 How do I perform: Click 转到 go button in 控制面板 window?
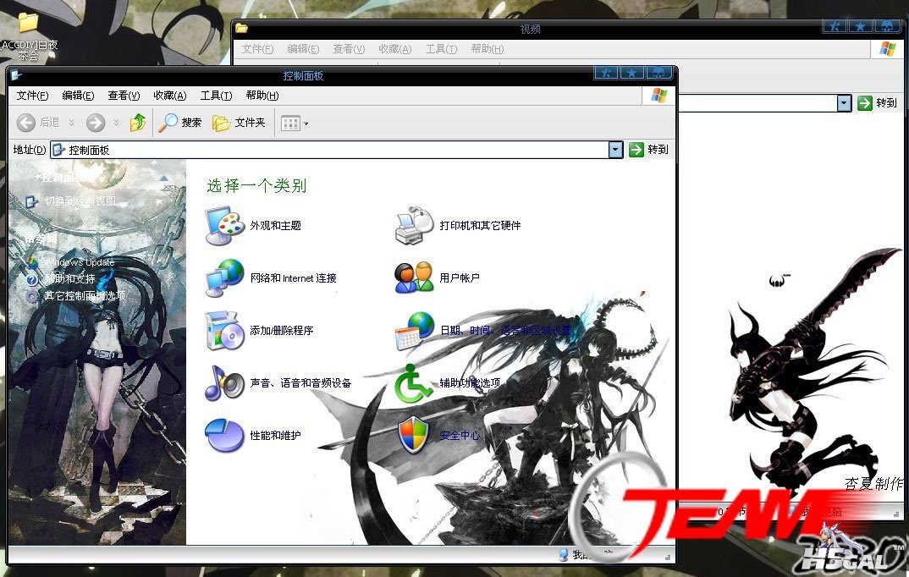[x=649, y=150]
